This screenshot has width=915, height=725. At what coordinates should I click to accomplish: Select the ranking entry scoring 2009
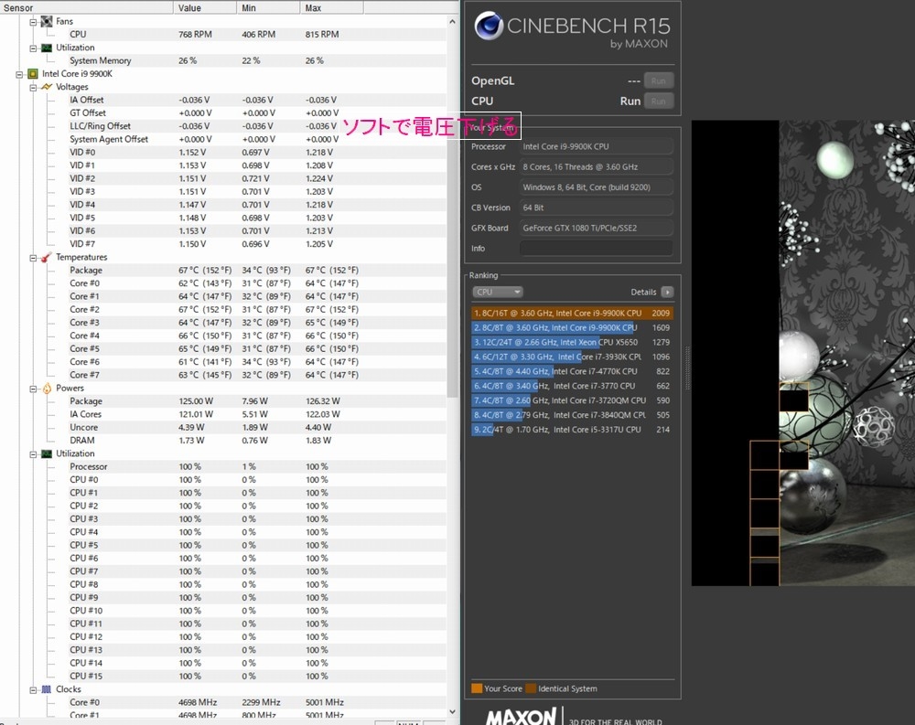coord(572,314)
